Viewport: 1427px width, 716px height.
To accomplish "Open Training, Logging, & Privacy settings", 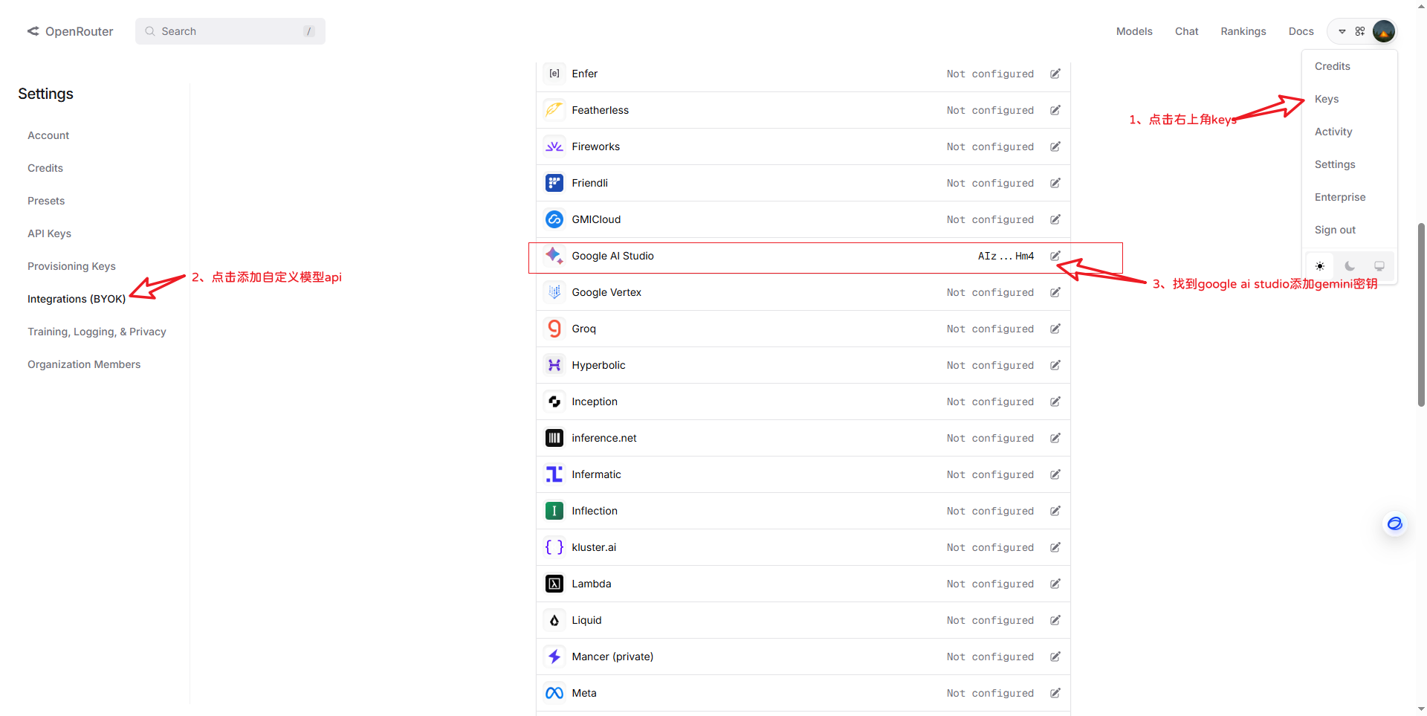I will pyautogui.click(x=97, y=332).
